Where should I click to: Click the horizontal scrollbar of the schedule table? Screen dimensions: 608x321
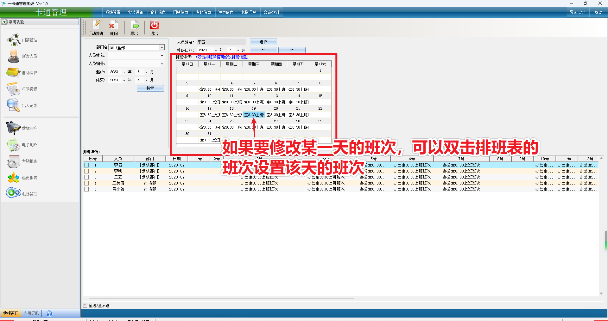click(x=221, y=299)
